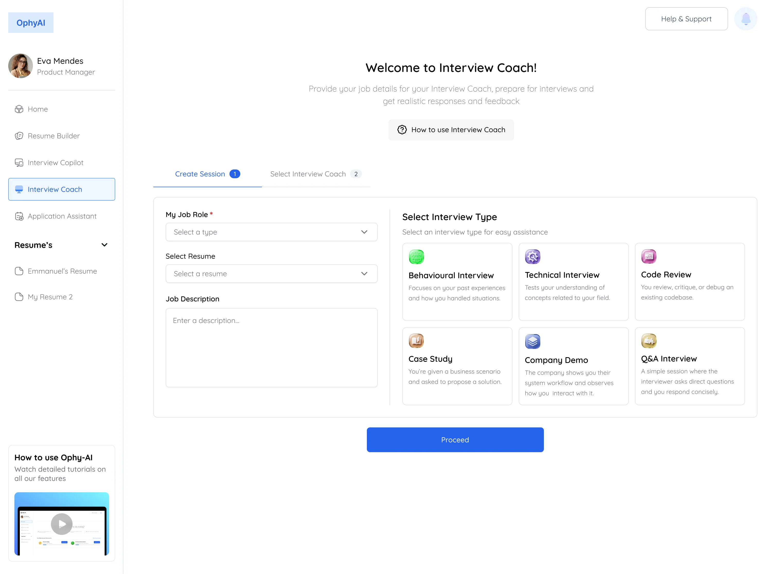Viewport: 778px width, 574px height.
Task: Click the Interview Copilot icon
Action: pos(20,163)
